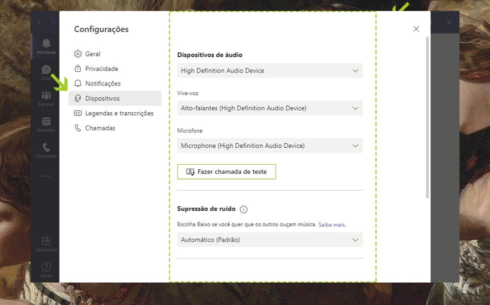Open the Ajuda help icon
Viewport: 490px width, 305px height.
tap(46, 269)
